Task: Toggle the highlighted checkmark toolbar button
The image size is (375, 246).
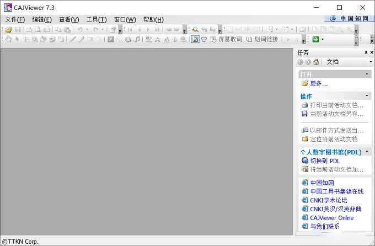Action: (195, 39)
